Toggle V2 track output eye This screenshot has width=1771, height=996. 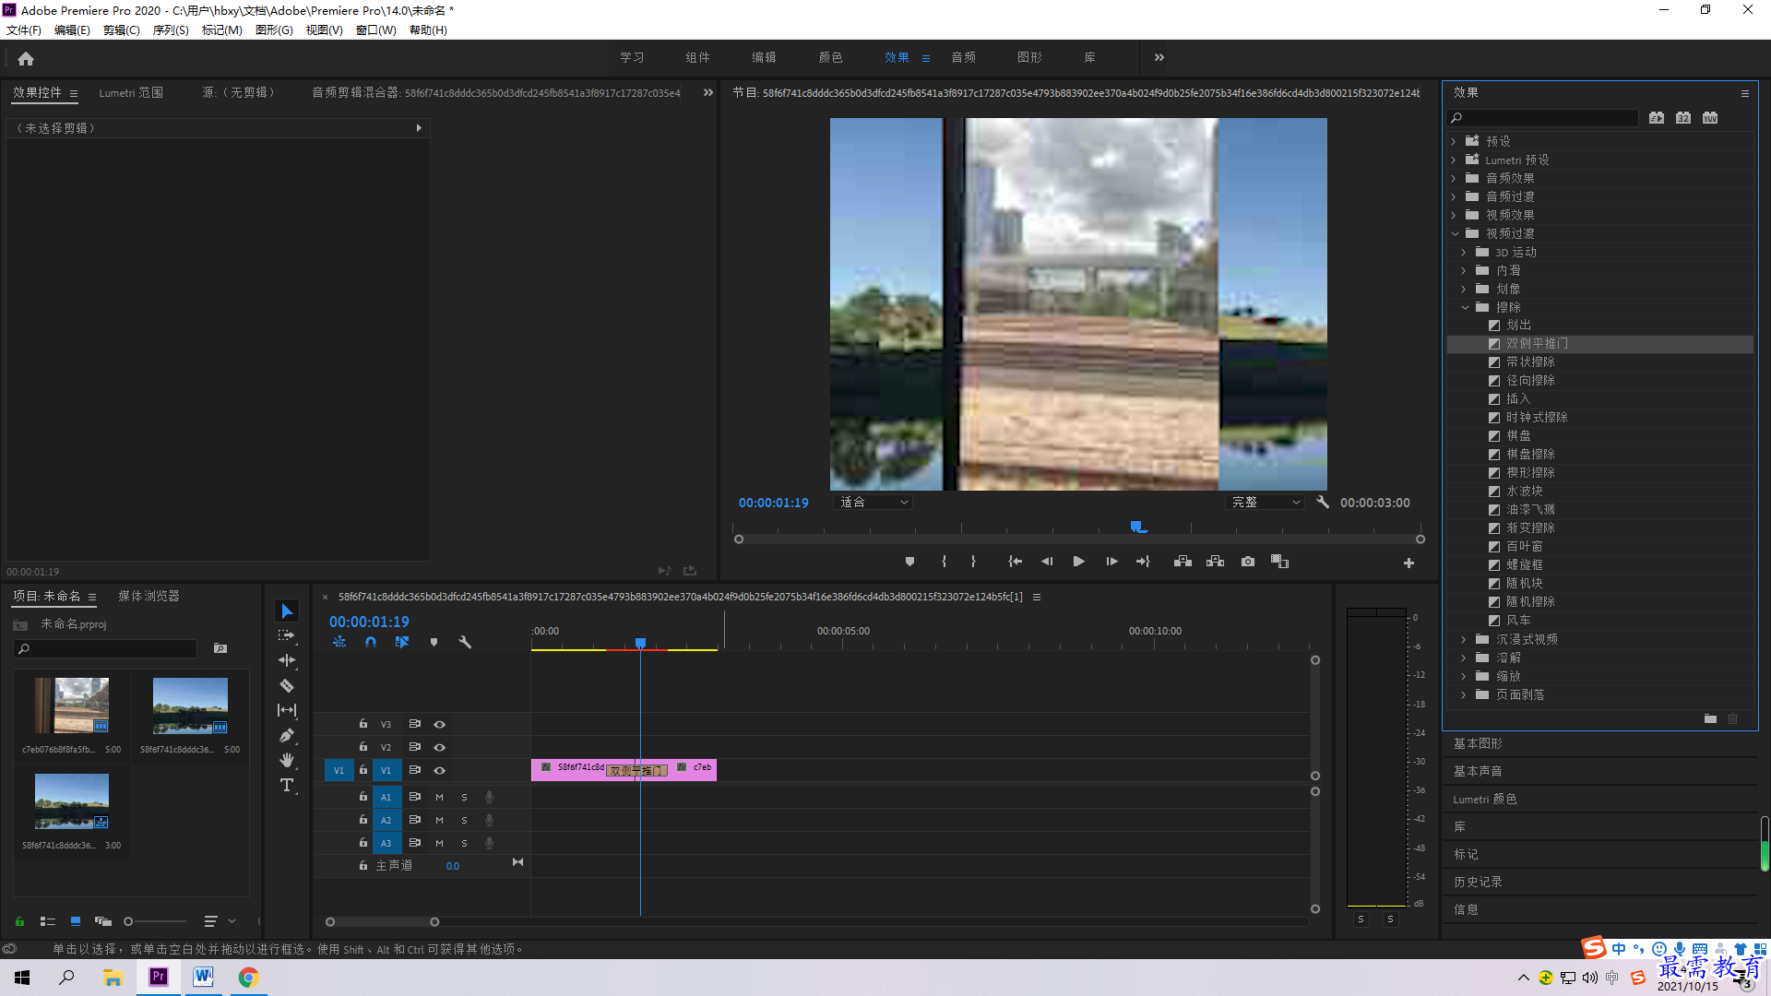click(x=440, y=747)
